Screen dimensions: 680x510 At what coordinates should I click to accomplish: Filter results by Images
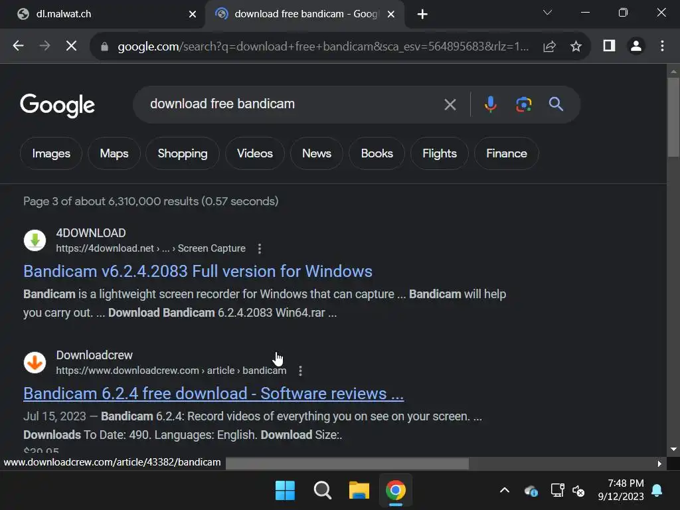coord(51,153)
